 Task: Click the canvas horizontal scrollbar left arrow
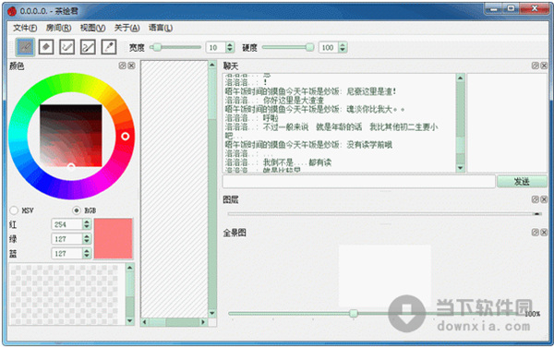(145, 322)
